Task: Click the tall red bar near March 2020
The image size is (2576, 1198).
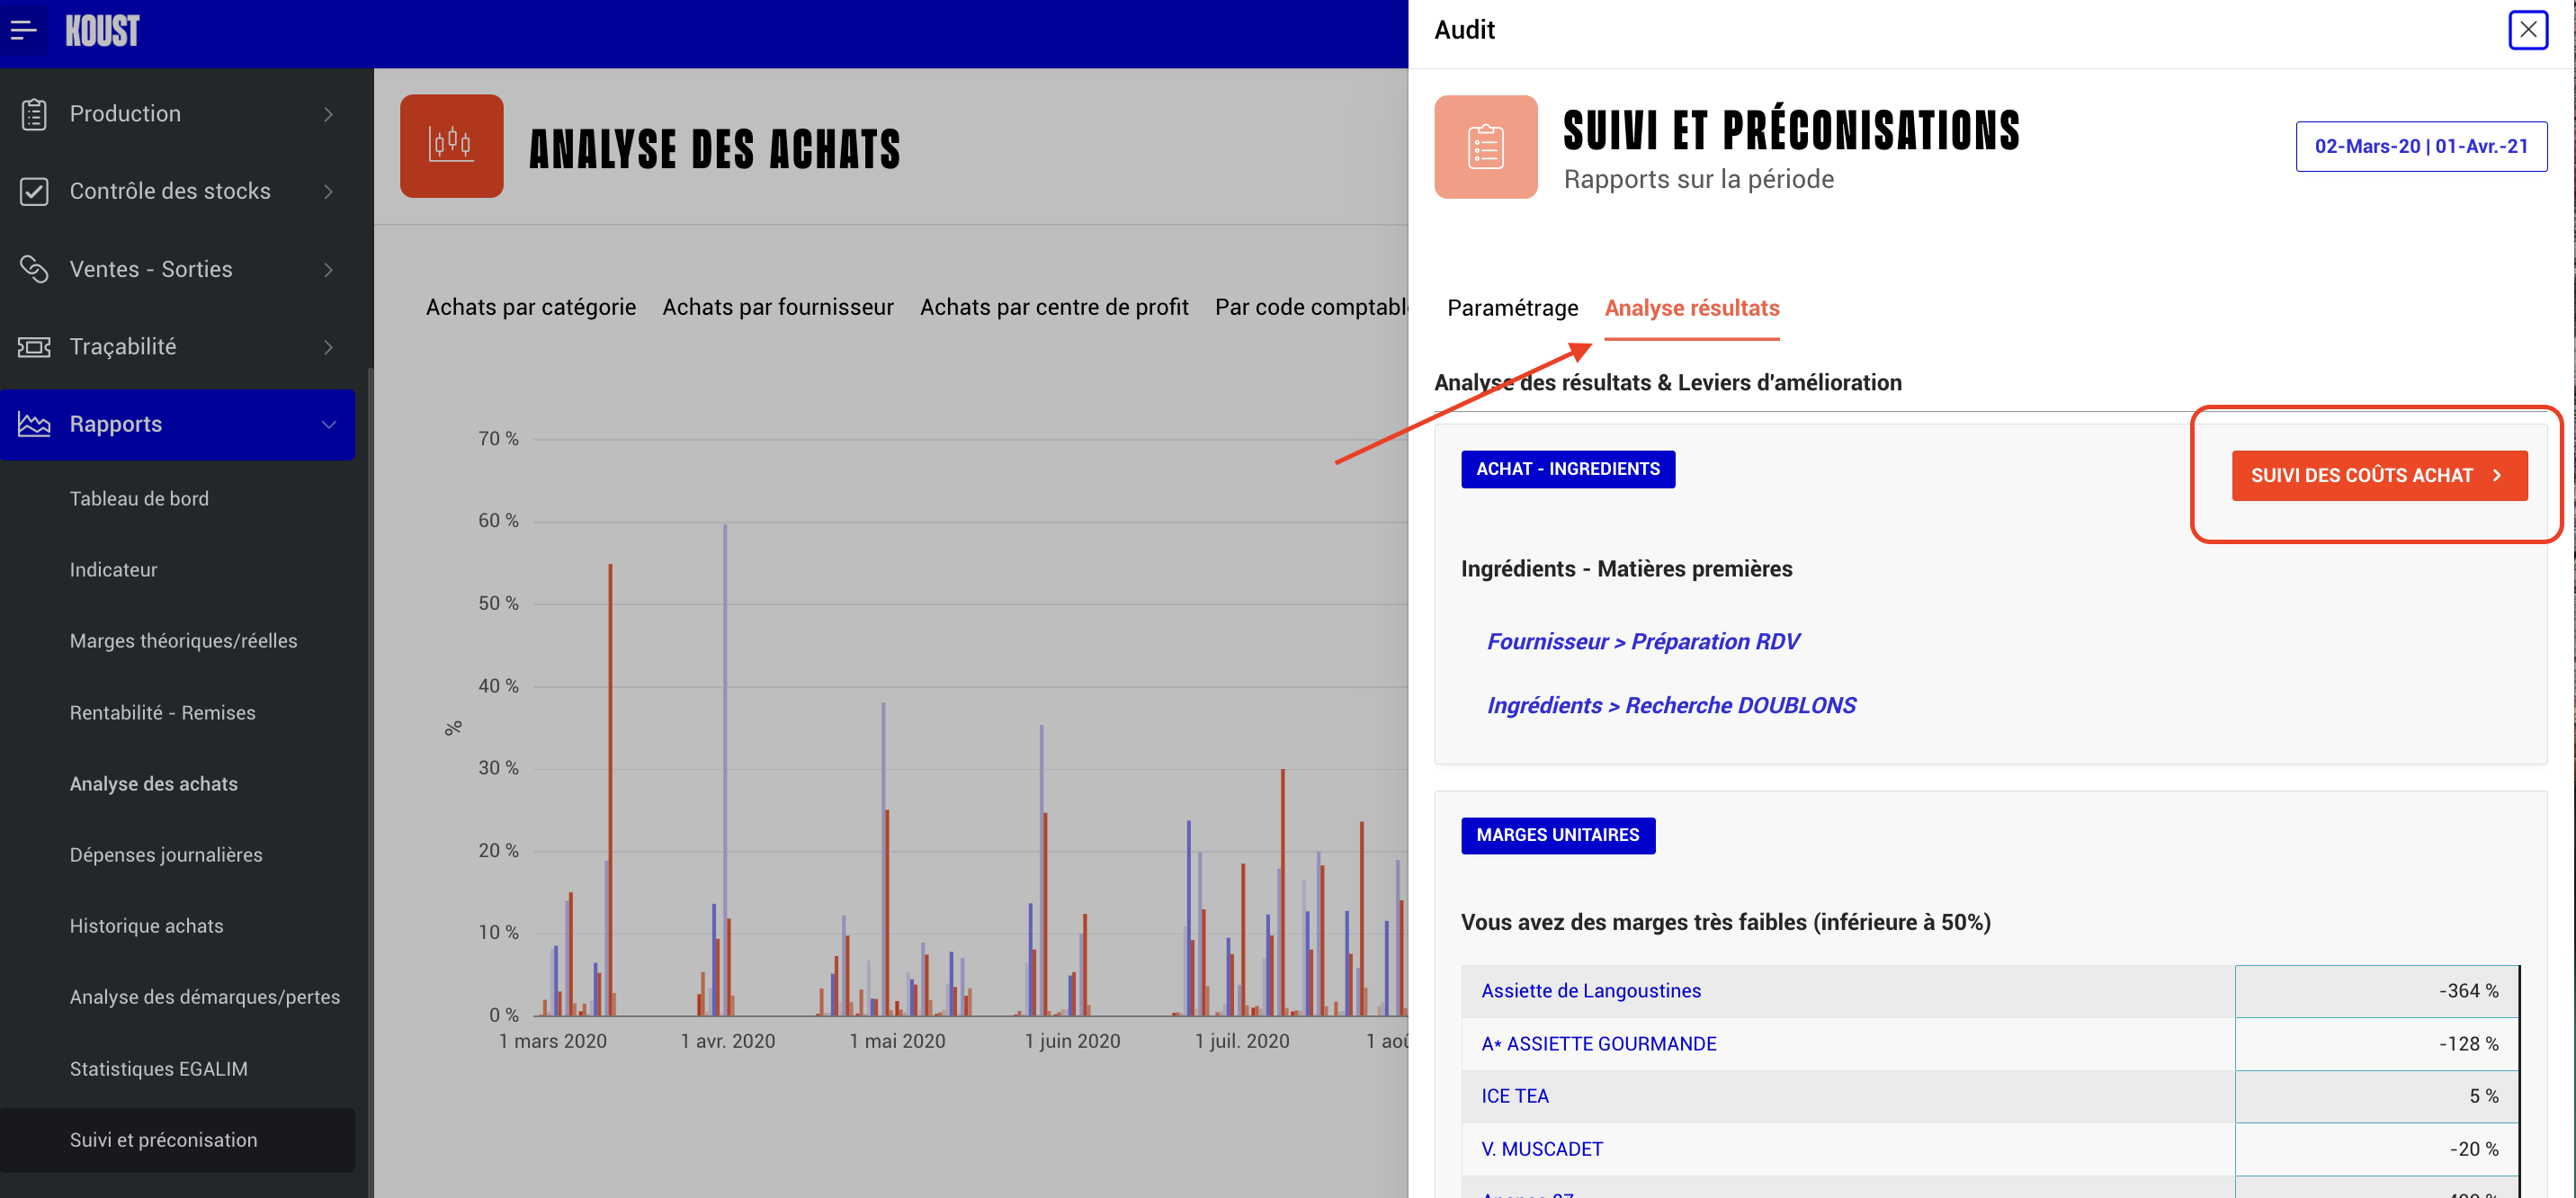Action: (610, 789)
